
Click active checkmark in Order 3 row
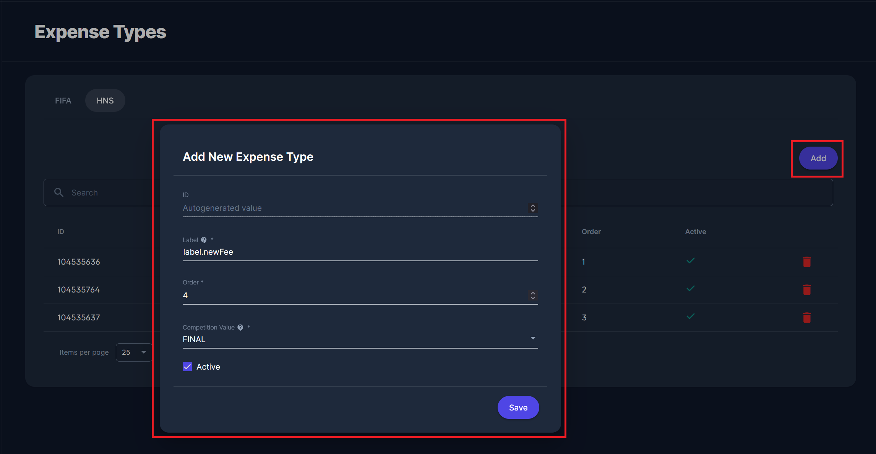690,317
